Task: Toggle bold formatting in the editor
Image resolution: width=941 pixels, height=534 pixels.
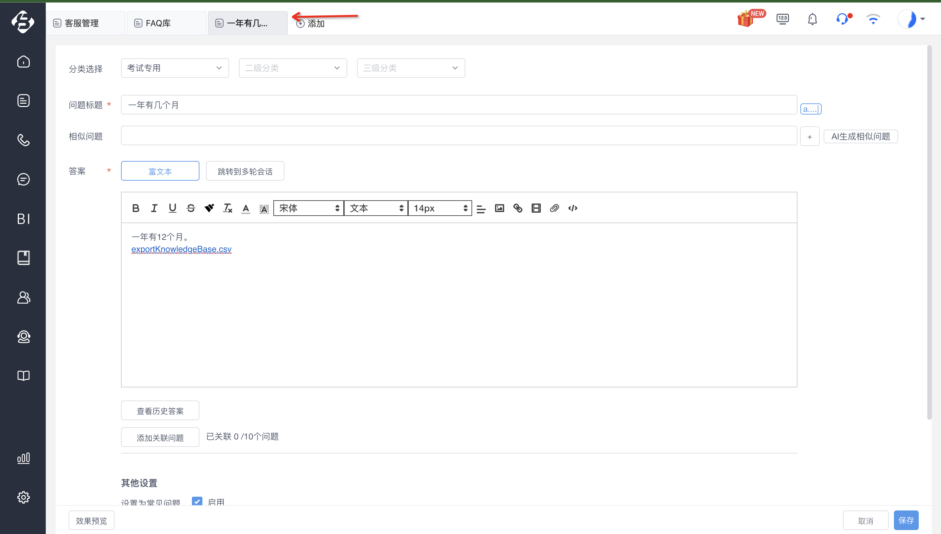Action: coord(136,208)
